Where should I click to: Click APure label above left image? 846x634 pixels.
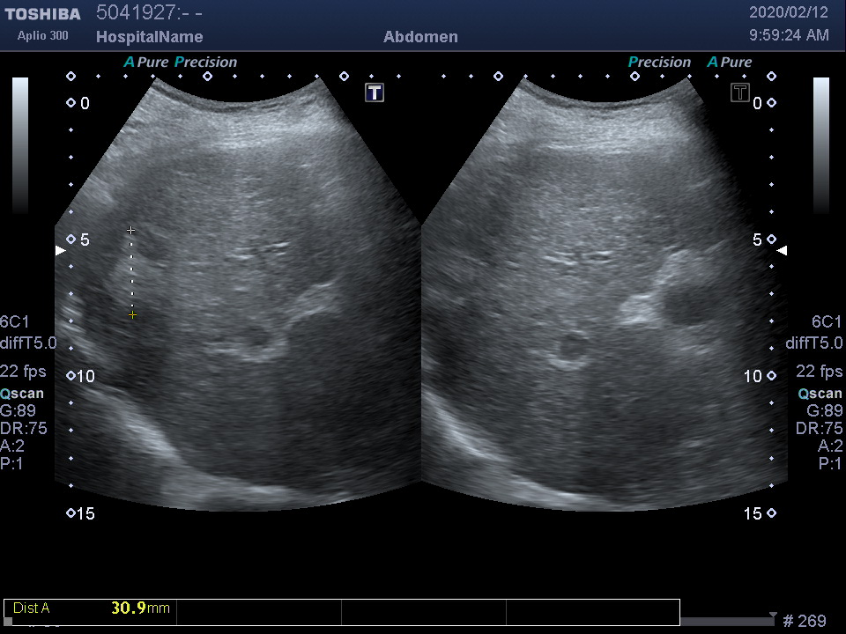[x=146, y=62]
